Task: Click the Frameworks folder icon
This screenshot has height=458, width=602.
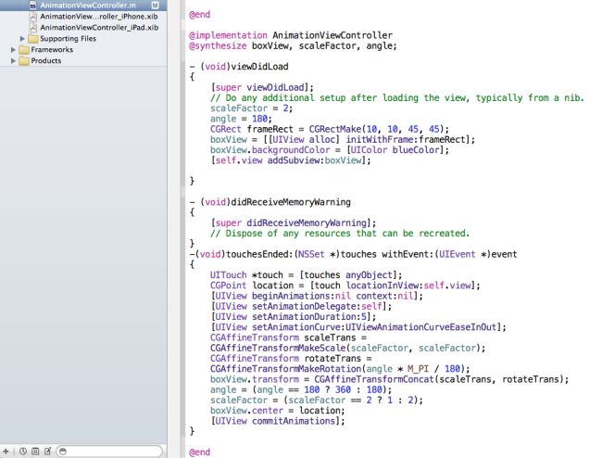Action: pyautogui.click(x=24, y=49)
